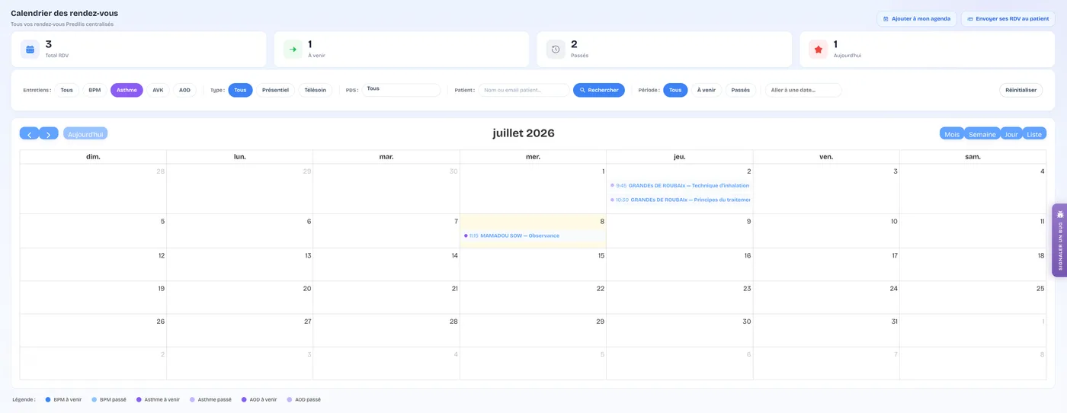
Task: Click Envoyer ses RDV au patient
Action: 1008,19
